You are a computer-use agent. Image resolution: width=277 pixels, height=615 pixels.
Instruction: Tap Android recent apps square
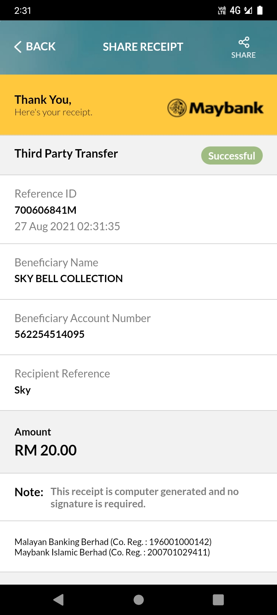coord(218,600)
